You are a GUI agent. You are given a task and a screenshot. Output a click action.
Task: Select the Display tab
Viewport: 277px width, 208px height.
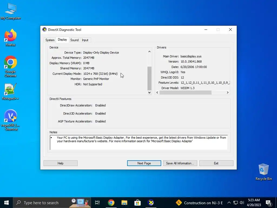tap(62, 40)
